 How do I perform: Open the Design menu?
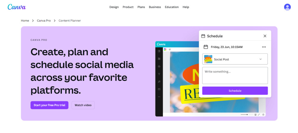[114, 7]
